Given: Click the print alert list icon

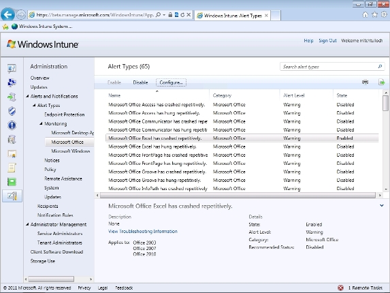Looking at the screenshot, I should pos(365,82).
